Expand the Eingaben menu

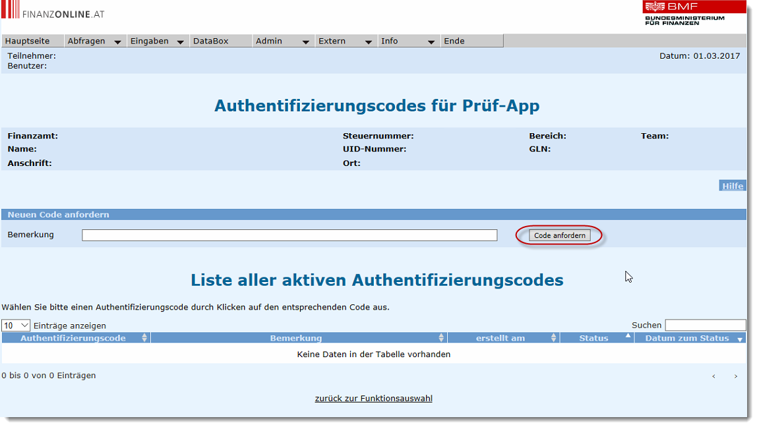157,41
